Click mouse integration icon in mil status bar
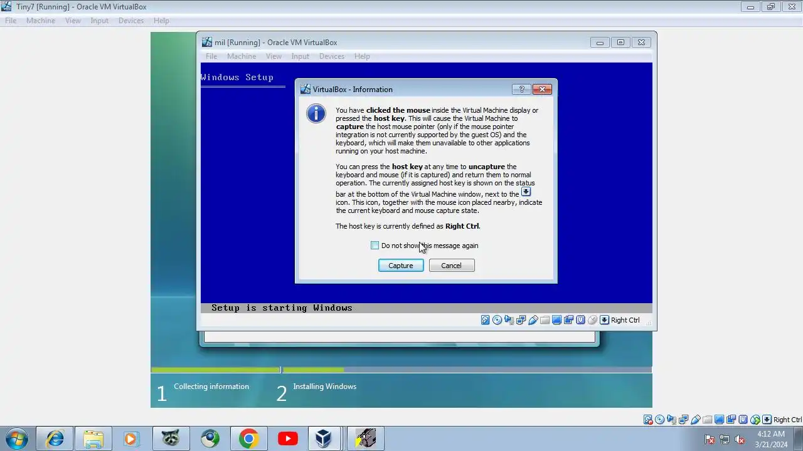 [x=593, y=320]
